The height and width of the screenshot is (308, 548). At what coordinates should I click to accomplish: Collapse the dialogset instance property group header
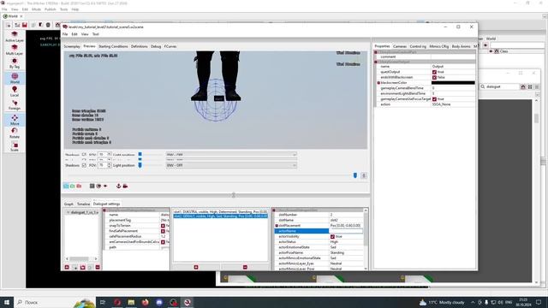tap(104, 210)
